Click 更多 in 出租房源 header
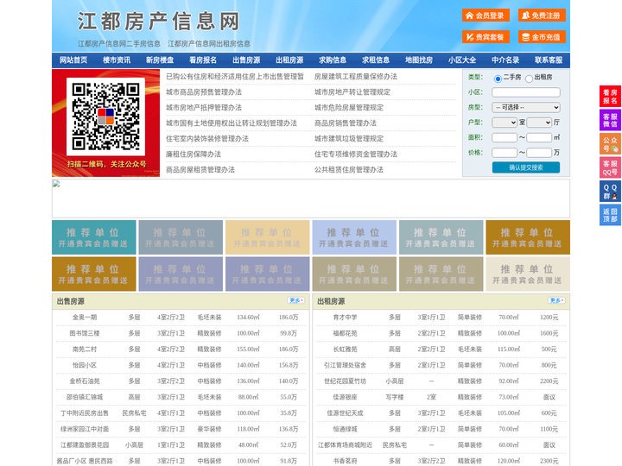The height and width of the screenshot is (466, 622). 556,301
